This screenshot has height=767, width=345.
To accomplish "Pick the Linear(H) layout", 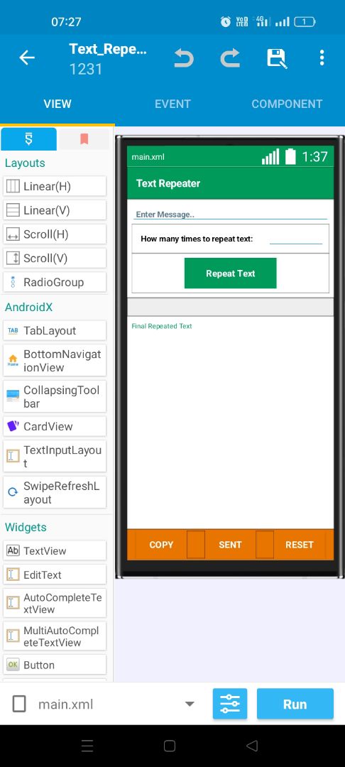I will 55,186.
